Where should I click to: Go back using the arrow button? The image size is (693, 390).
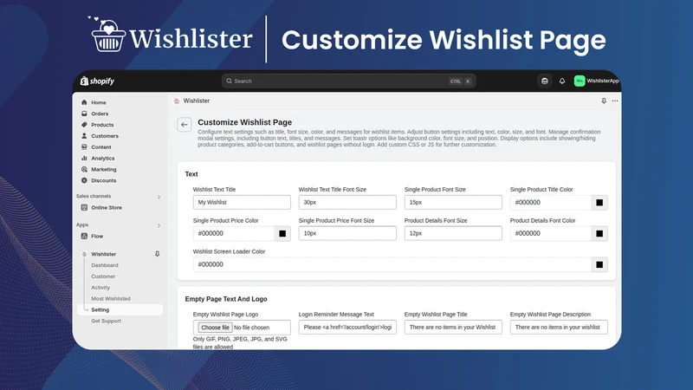click(185, 125)
